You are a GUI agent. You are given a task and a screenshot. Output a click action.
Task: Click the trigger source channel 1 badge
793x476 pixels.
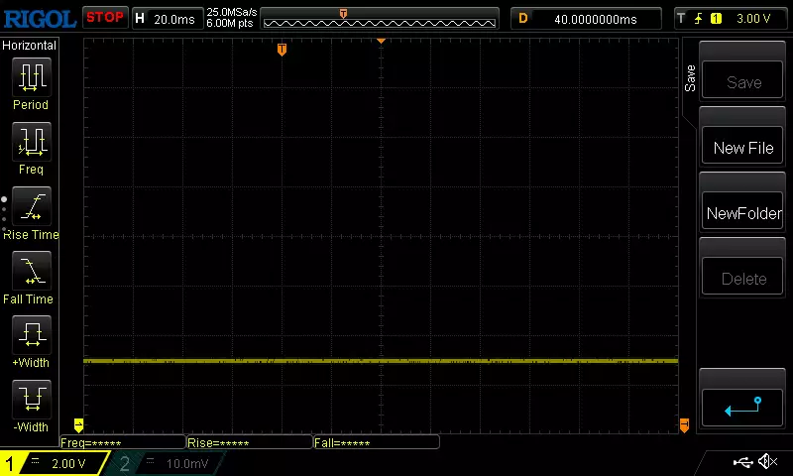click(716, 19)
